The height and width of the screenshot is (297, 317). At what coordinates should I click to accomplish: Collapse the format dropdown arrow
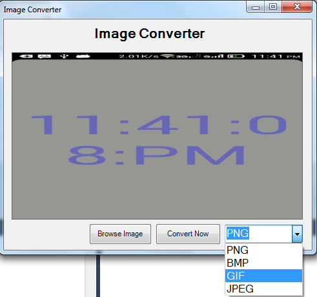tap(297, 234)
